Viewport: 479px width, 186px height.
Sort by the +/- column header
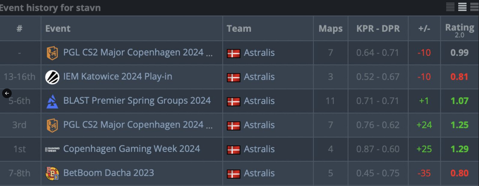(x=424, y=29)
